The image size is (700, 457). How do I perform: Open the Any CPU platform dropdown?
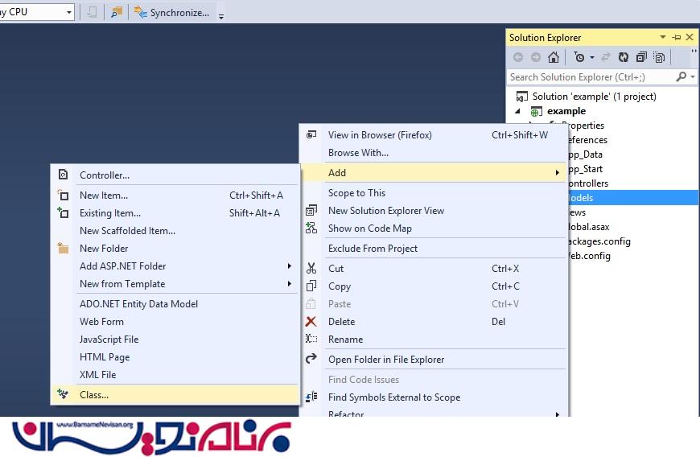coord(69,12)
